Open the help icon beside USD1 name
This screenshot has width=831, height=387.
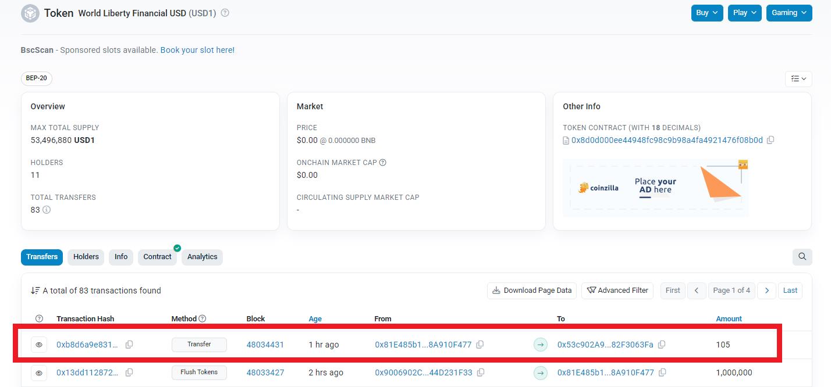coord(225,13)
